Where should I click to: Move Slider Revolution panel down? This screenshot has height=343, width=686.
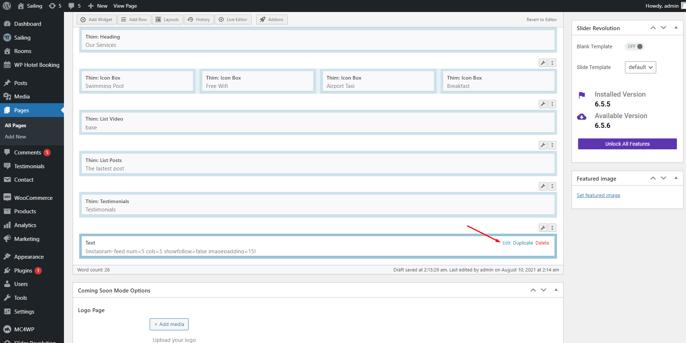point(663,28)
